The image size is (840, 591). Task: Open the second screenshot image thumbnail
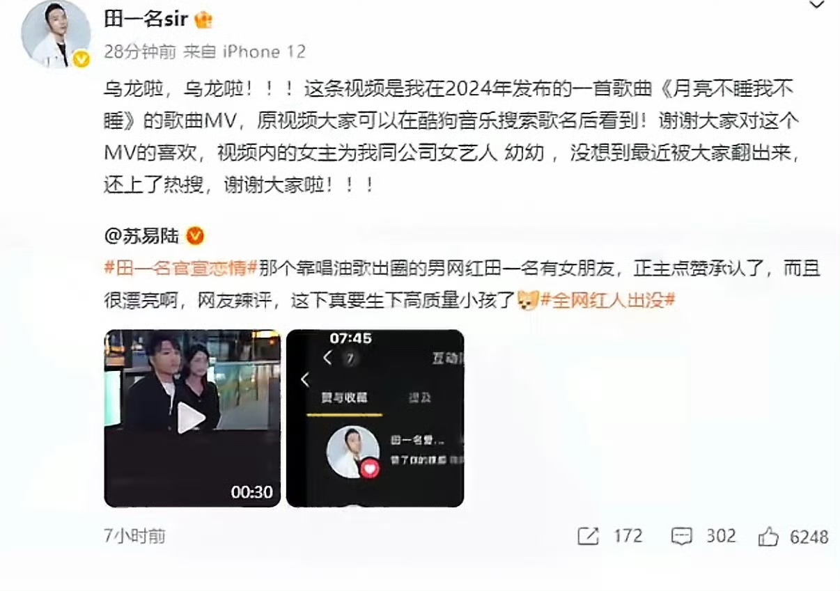point(375,418)
